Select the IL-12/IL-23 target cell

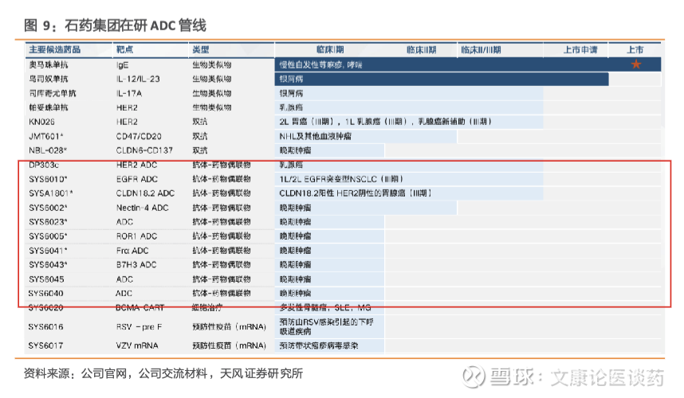click(138, 79)
